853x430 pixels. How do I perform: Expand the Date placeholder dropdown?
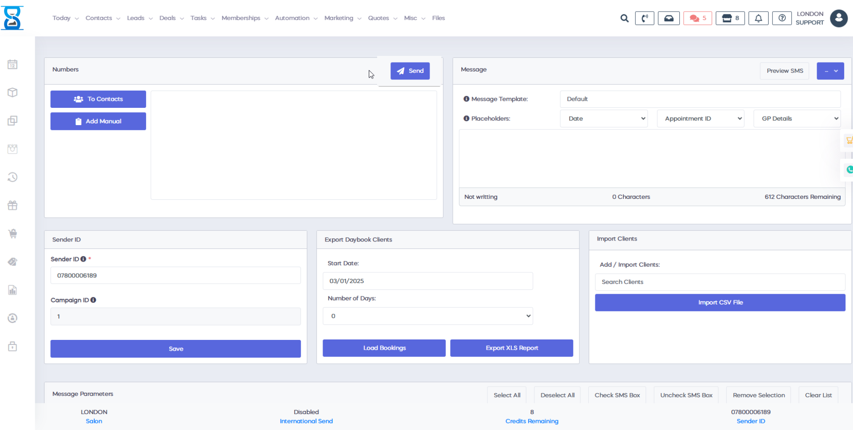(x=604, y=118)
